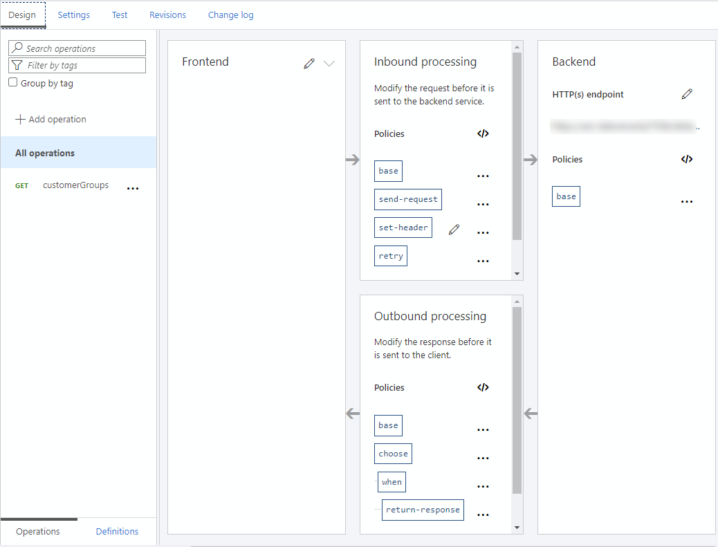
Task: Click the Outbound processing scrollbar thumb
Action: pyautogui.click(x=517, y=400)
